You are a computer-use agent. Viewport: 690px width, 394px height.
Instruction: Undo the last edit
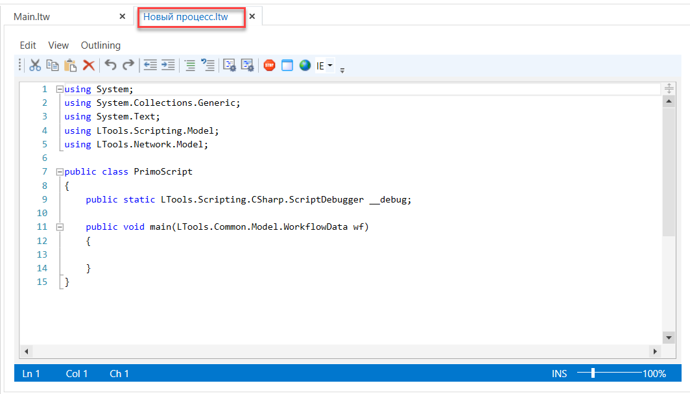point(111,65)
